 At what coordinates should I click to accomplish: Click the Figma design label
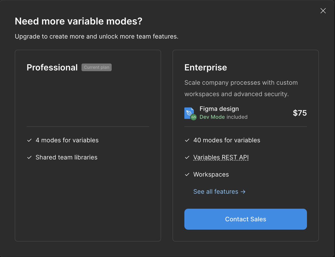(219, 109)
